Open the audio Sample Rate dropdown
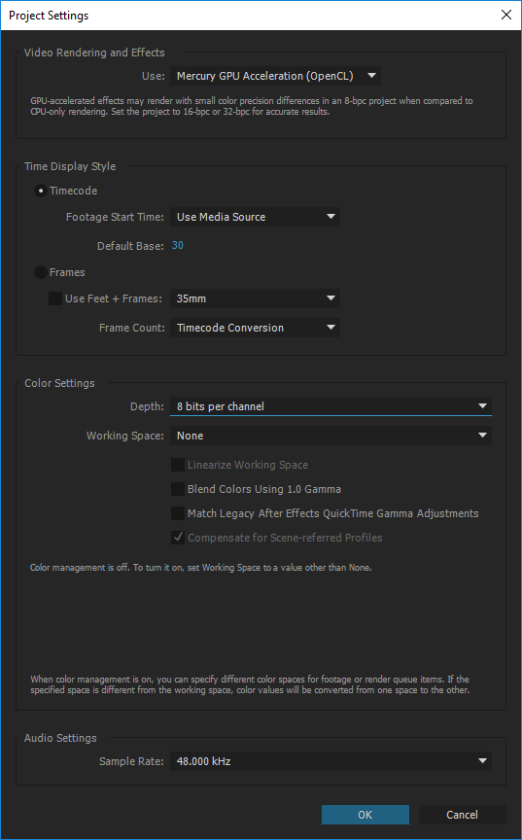This screenshot has height=840, width=522. point(331,761)
